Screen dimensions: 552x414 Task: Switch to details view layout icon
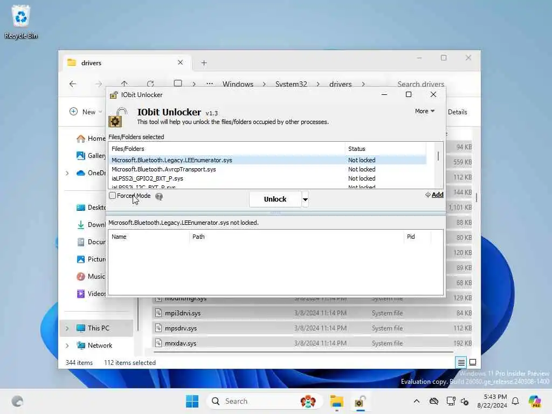click(461, 362)
